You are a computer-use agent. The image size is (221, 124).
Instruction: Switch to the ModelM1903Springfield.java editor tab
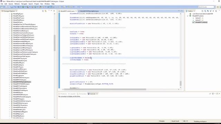[89, 11]
